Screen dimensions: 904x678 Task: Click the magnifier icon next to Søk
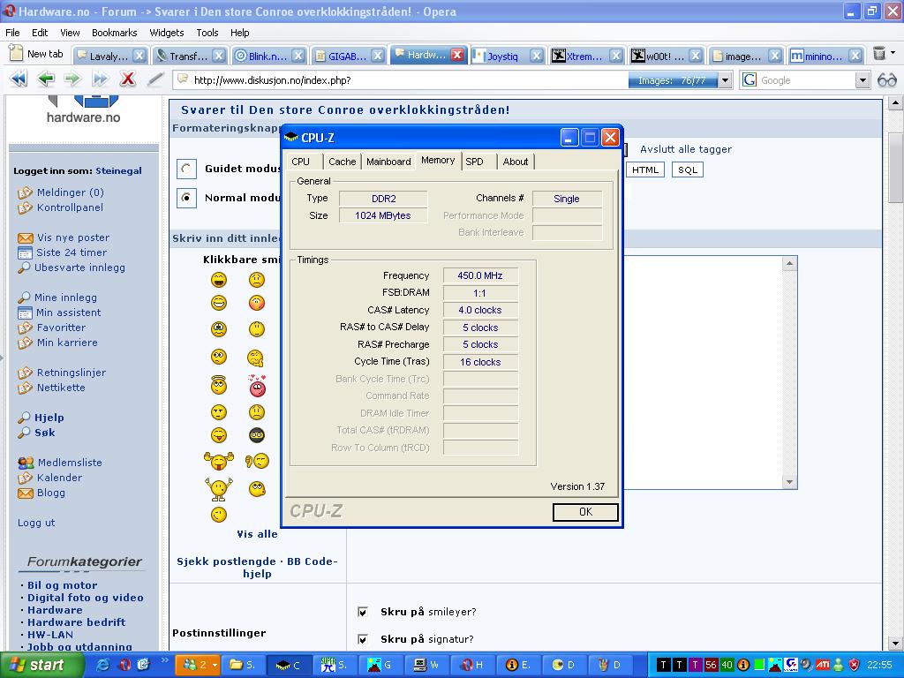(24, 433)
